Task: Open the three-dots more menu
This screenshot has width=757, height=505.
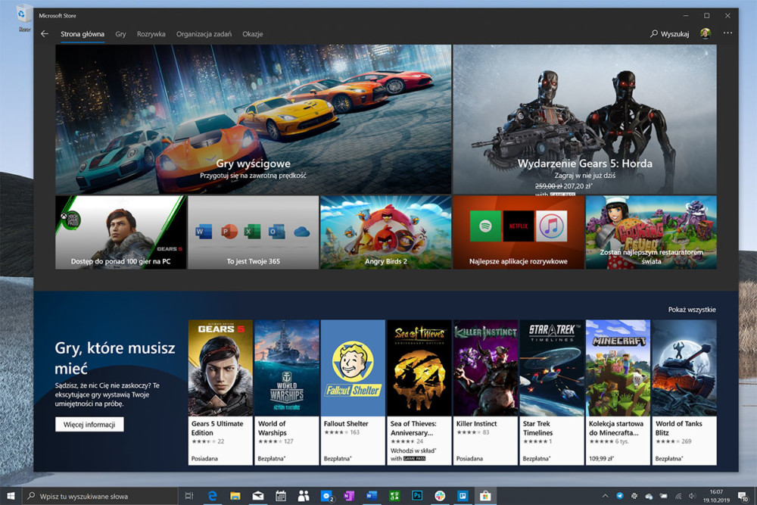Action: coord(727,33)
